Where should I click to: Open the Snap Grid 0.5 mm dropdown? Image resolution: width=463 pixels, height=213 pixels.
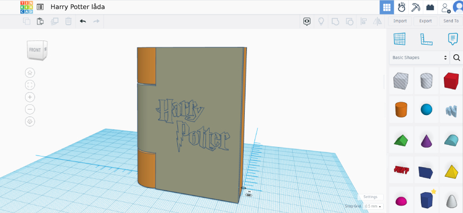coord(373,206)
